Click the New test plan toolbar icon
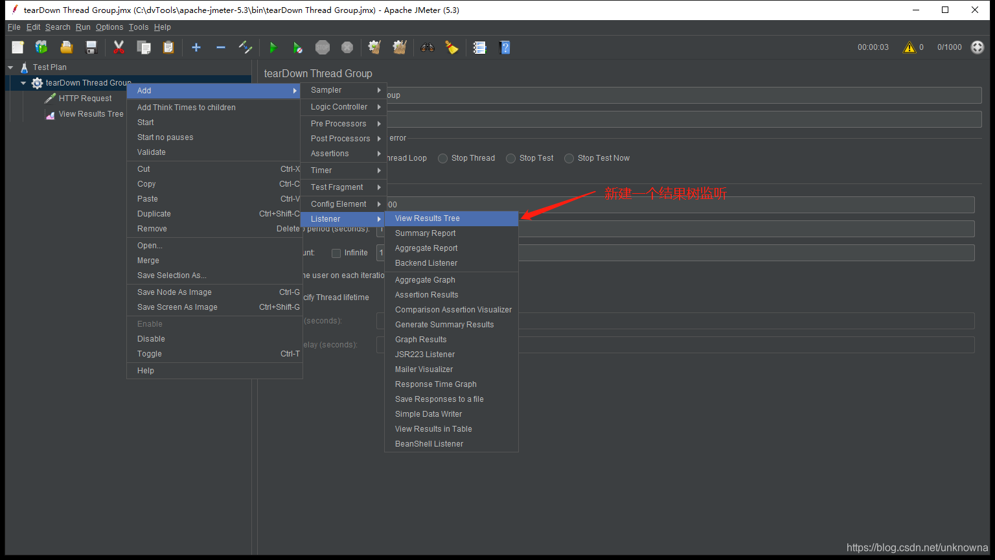 point(17,47)
